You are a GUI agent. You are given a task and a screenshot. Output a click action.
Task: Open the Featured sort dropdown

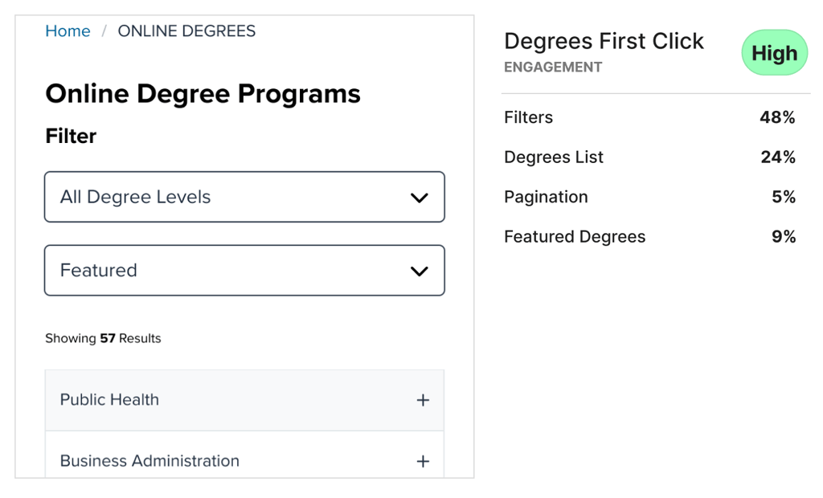pos(244,270)
